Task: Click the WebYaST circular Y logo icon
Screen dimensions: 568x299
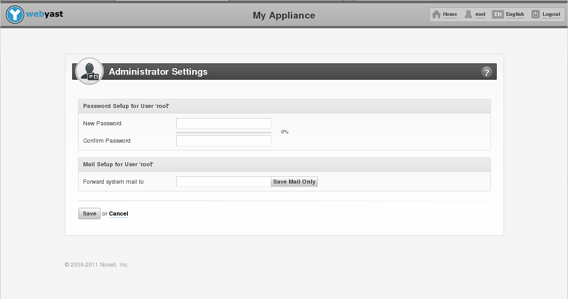Action: tap(15, 15)
